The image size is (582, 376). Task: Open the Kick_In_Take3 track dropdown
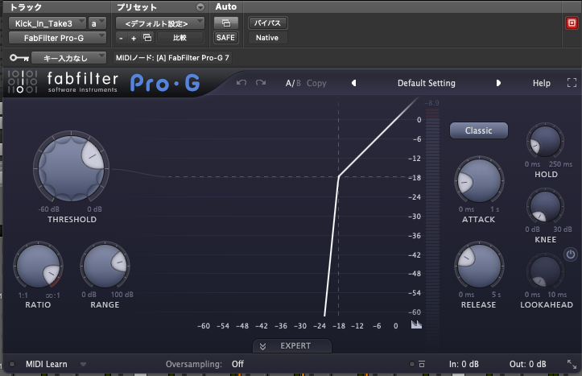click(47, 23)
